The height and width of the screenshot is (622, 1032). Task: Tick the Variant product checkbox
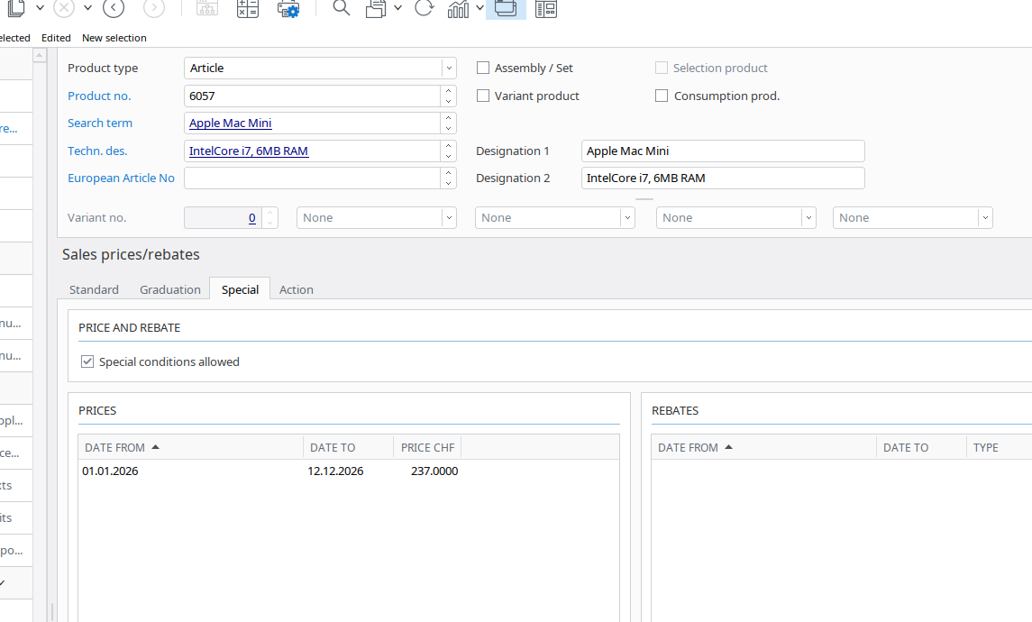pos(483,96)
